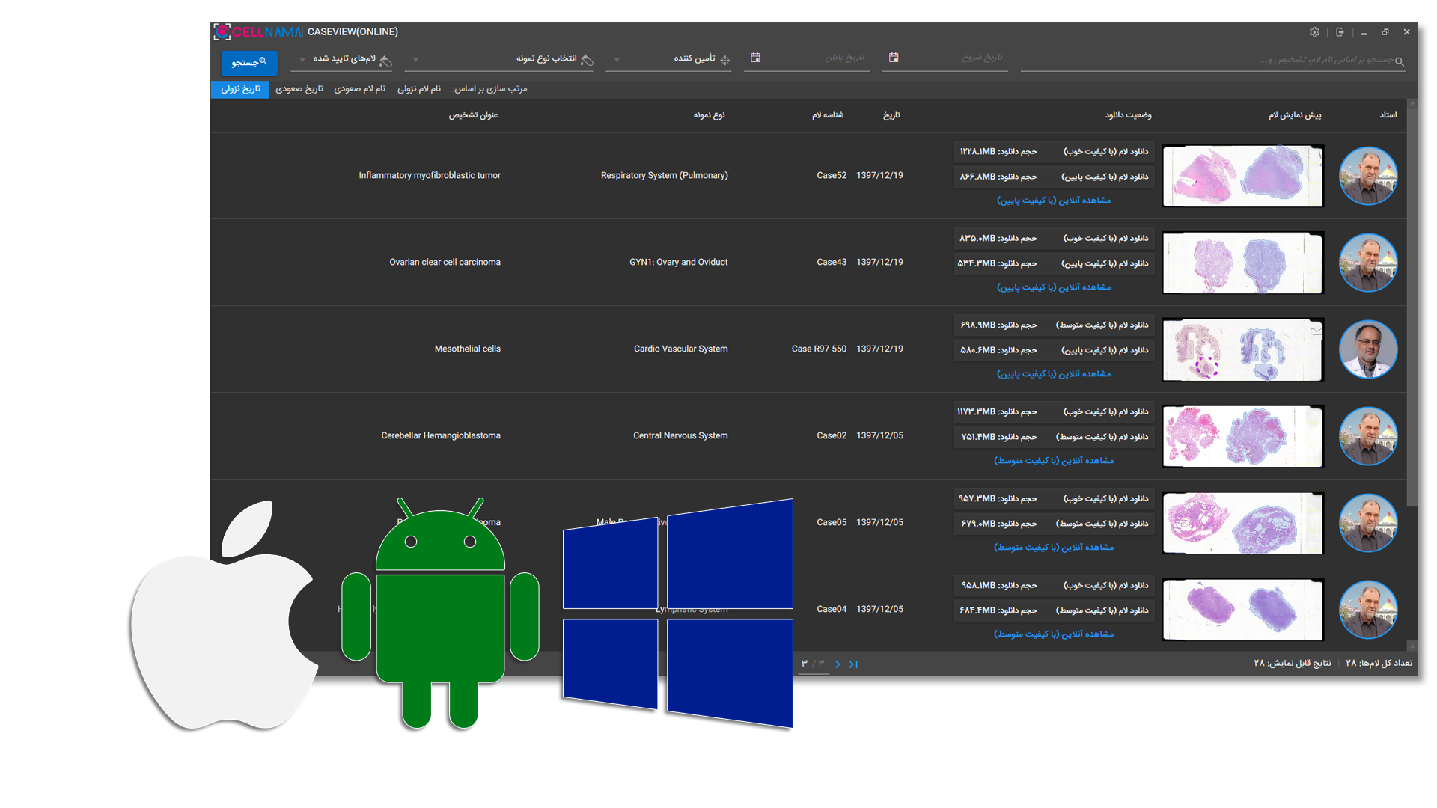The width and height of the screenshot is (1437, 808).
Task: Open Case02 slide preview thumbnail
Action: click(x=1243, y=436)
